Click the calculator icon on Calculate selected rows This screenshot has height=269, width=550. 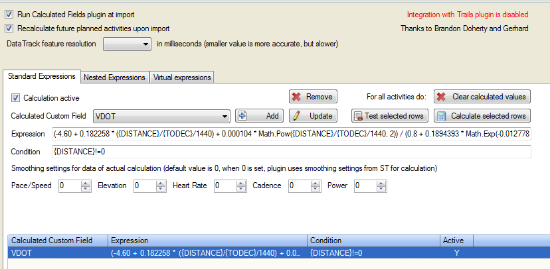click(440, 116)
